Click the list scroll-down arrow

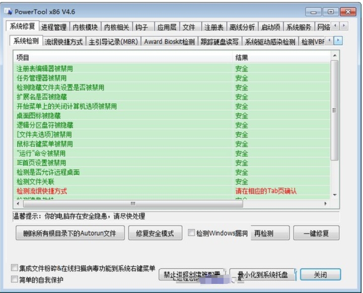pos(334,195)
